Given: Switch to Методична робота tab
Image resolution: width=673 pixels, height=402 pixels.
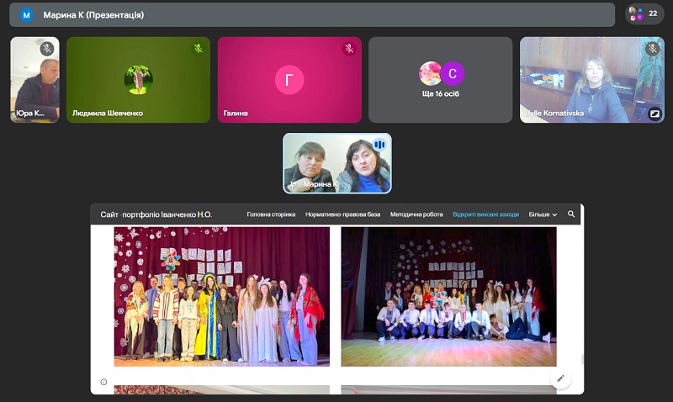Looking at the screenshot, I should pos(416,214).
